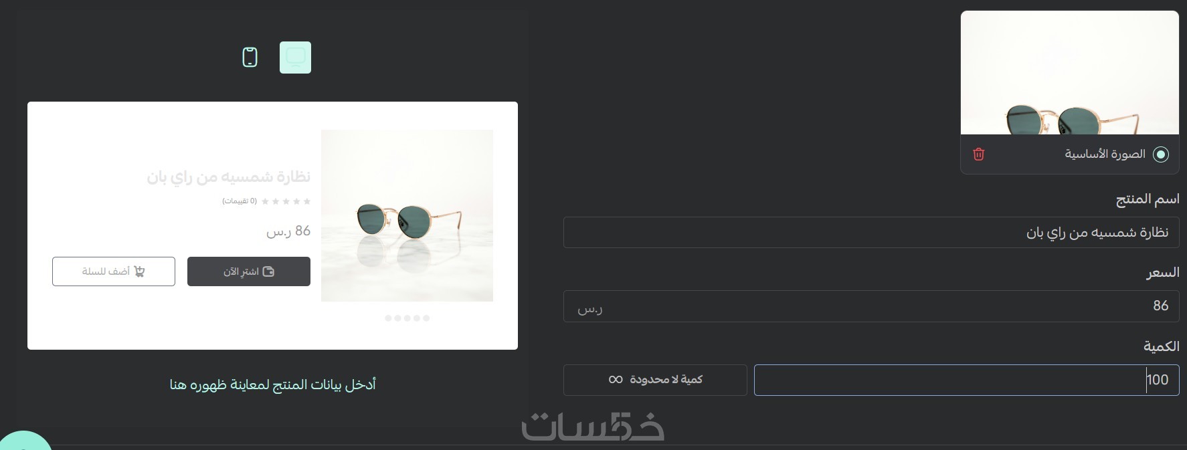Click the اسم المنتج text field
The image size is (1187, 450).
coord(871,232)
